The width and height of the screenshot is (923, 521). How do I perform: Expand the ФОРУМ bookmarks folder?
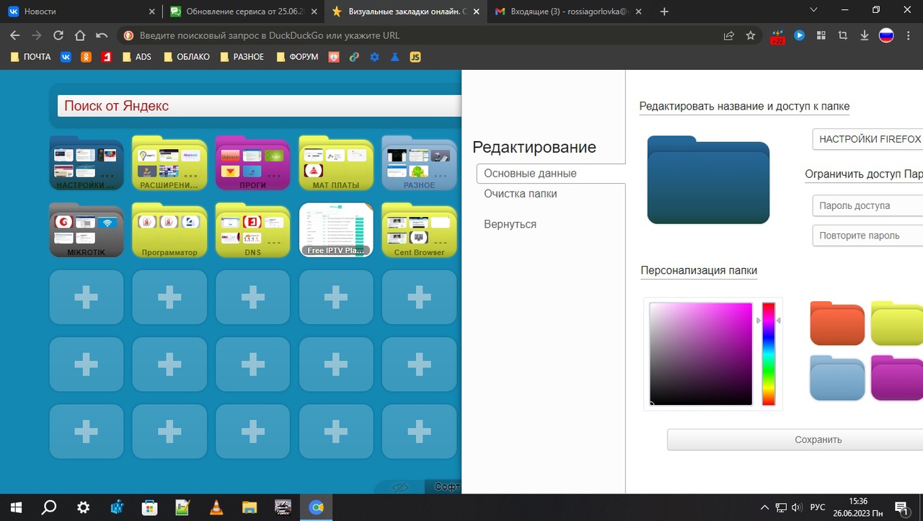tap(297, 57)
